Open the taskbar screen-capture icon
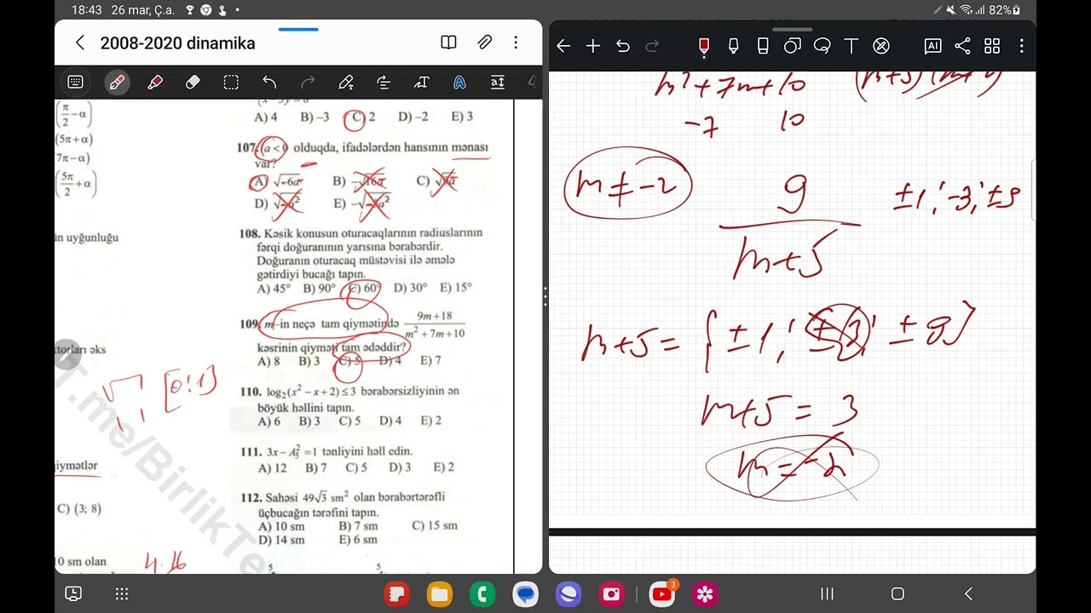This screenshot has height=613, width=1091. (74, 593)
